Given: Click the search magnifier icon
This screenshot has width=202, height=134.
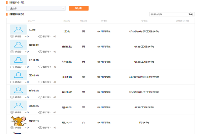Looking at the screenshot, I should coord(191,14).
